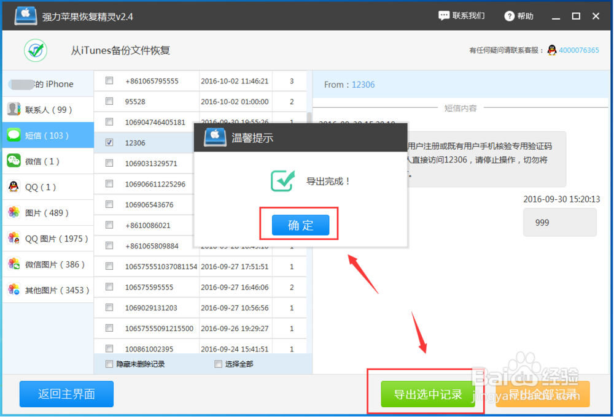
Task: Click the green checkmark iTunes restore icon
Action: click(x=36, y=50)
